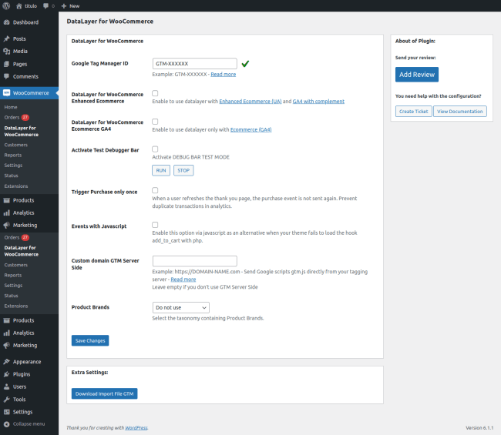This screenshot has height=435, width=501.
Task: Focus the Custom domain GTM Server Side field
Action: [194, 261]
